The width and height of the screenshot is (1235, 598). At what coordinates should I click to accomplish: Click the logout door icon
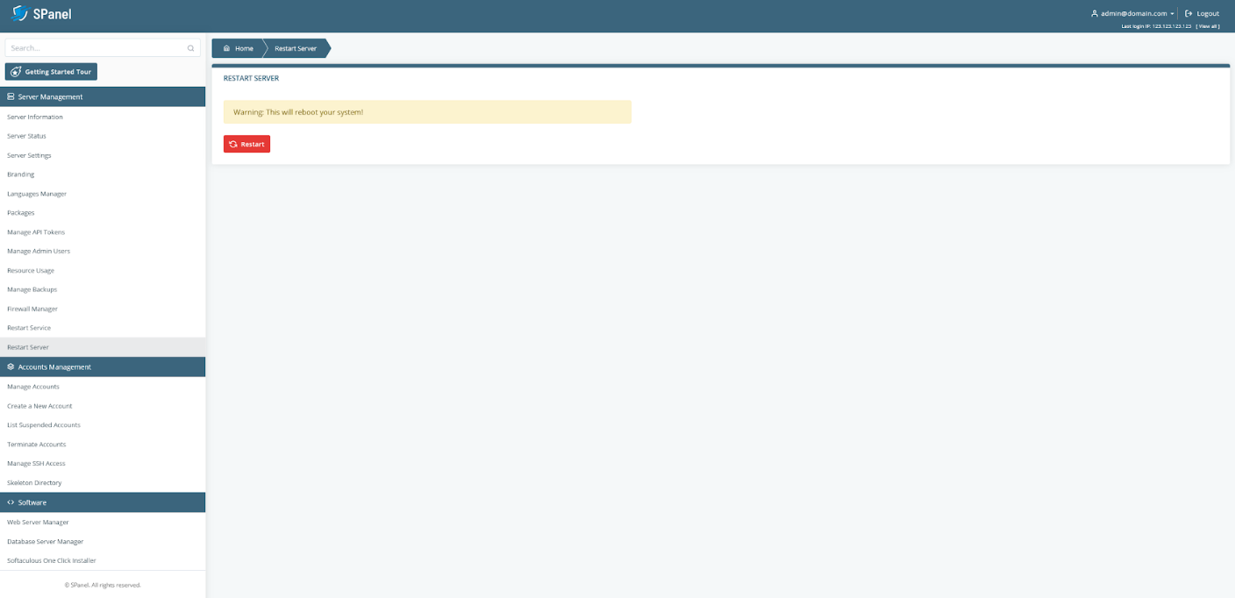pyautogui.click(x=1189, y=12)
